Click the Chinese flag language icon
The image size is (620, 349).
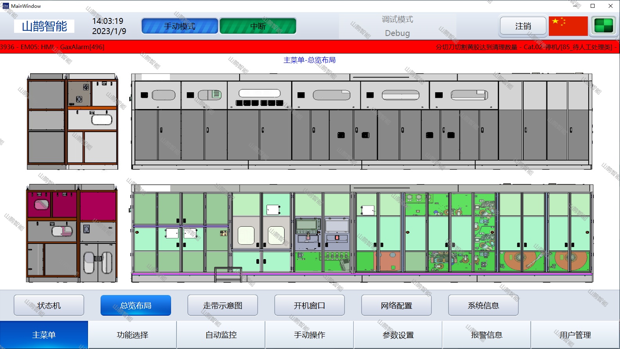568,26
